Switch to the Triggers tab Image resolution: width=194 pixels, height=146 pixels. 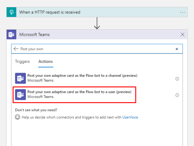pyautogui.click(x=22, y=62)
